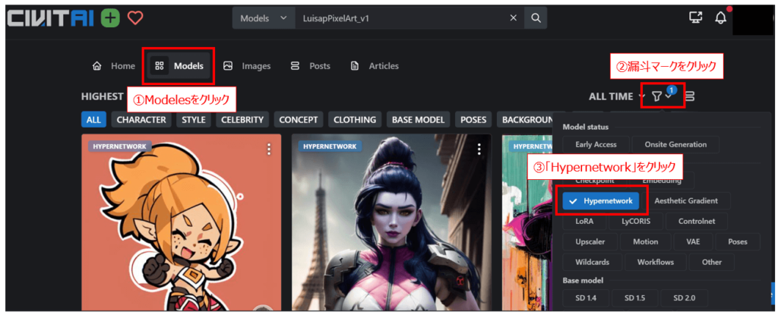Open the HIGHEST sort dropdown
Screen dimensions: 778x315
[x=103, y=96]
